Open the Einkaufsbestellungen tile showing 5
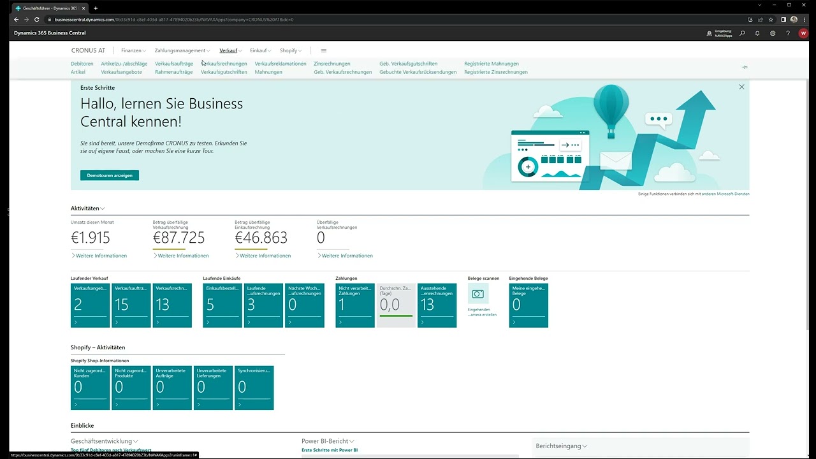This screenshot has width=816, height=459. [222, 305]
